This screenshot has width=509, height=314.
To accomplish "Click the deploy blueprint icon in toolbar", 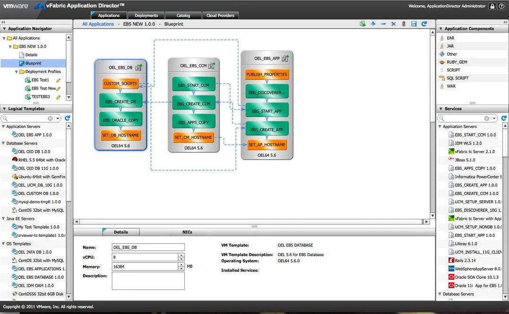I will [363, 24].
